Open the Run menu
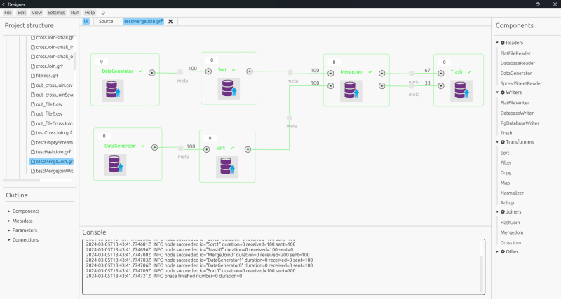561x299 pixels. tap(74, 13)
